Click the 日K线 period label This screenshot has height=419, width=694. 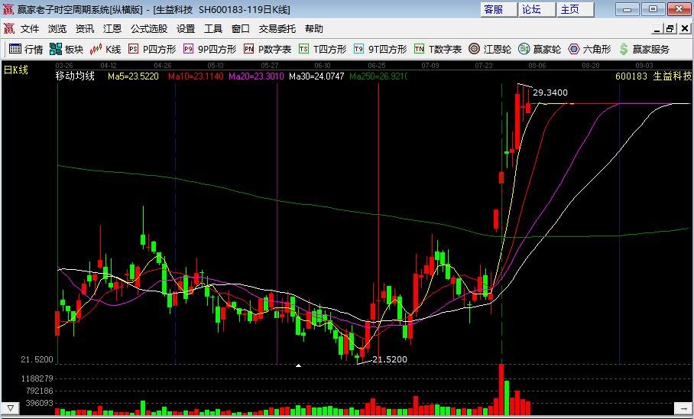[x=16, y=70]
